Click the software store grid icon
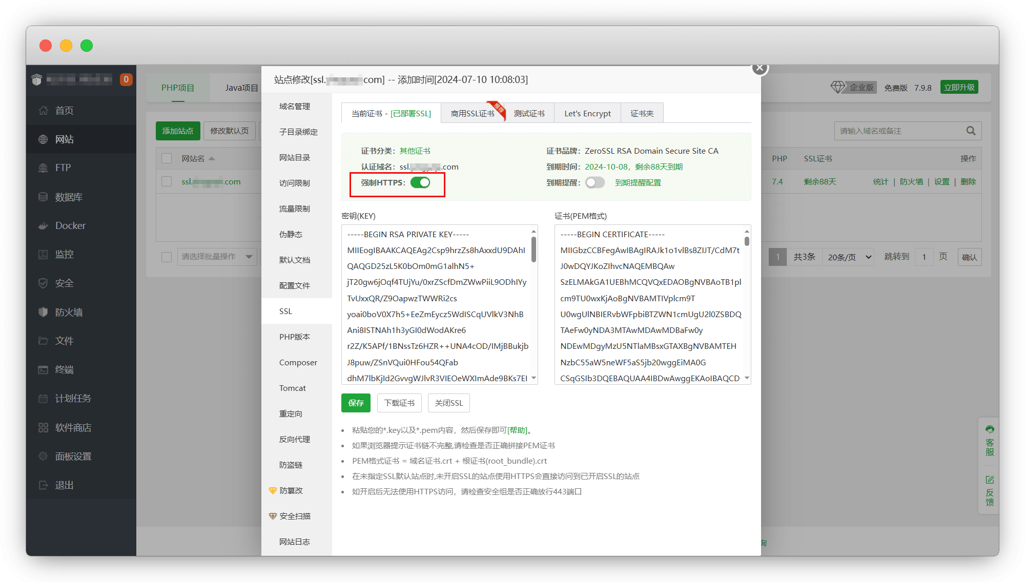 (43, 428)
